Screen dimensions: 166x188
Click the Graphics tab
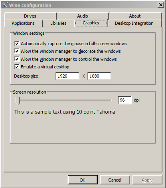pos(91,23)
